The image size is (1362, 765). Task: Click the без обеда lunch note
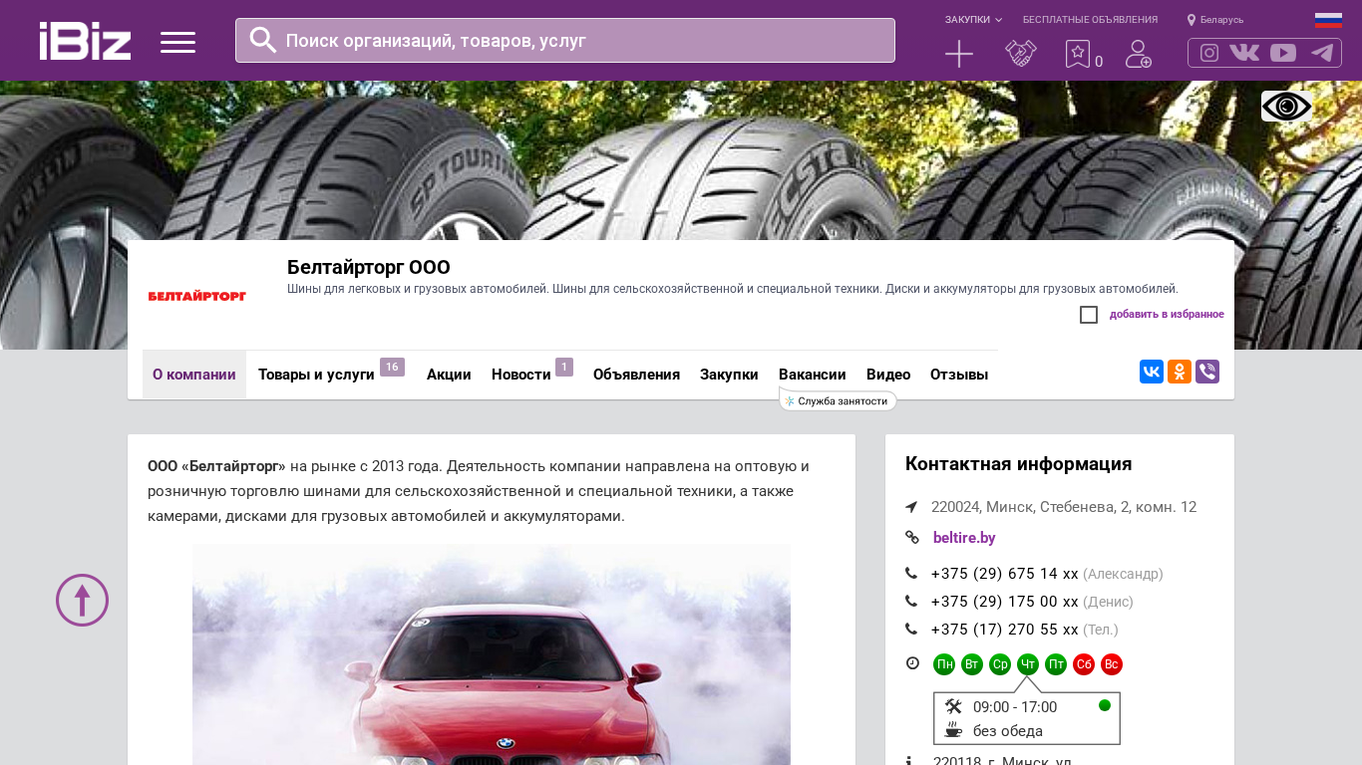(1008, 731)
